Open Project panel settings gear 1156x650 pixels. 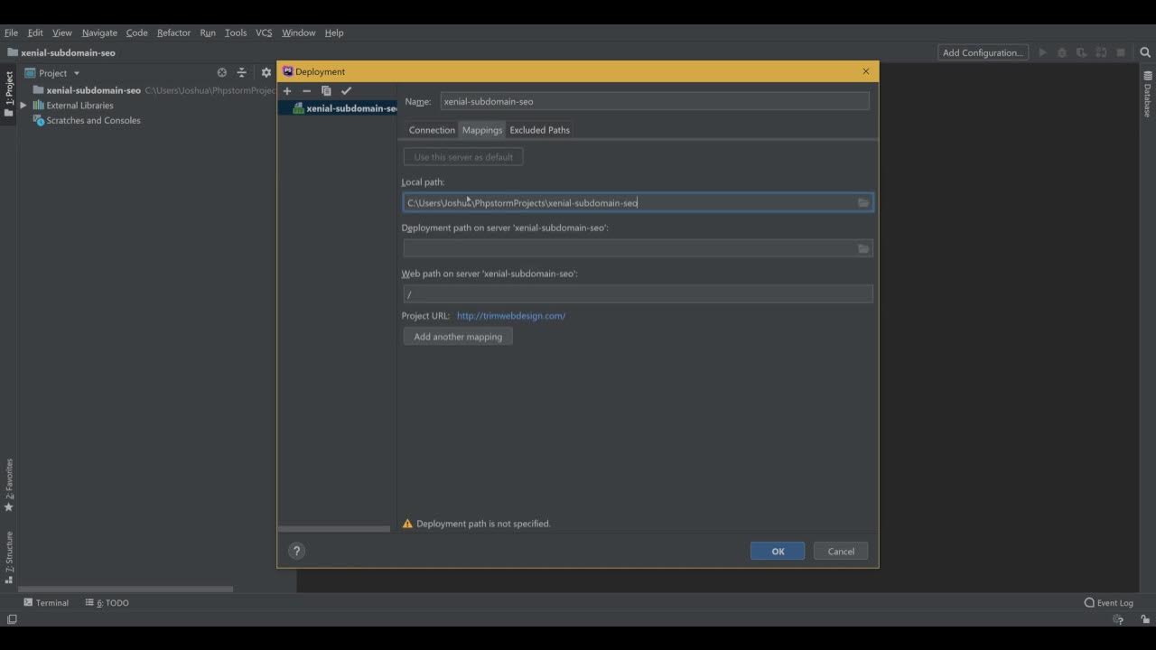pyautogui.click(x=266, y=72)
